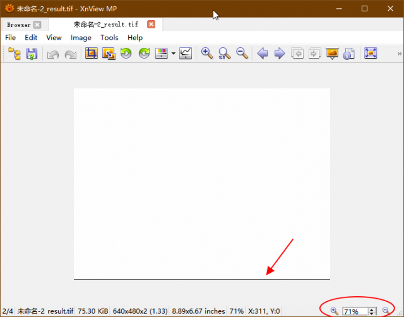Open the Resize image icon
The width and height of the screenshot is (404, 317).
[x=109, y=54]
